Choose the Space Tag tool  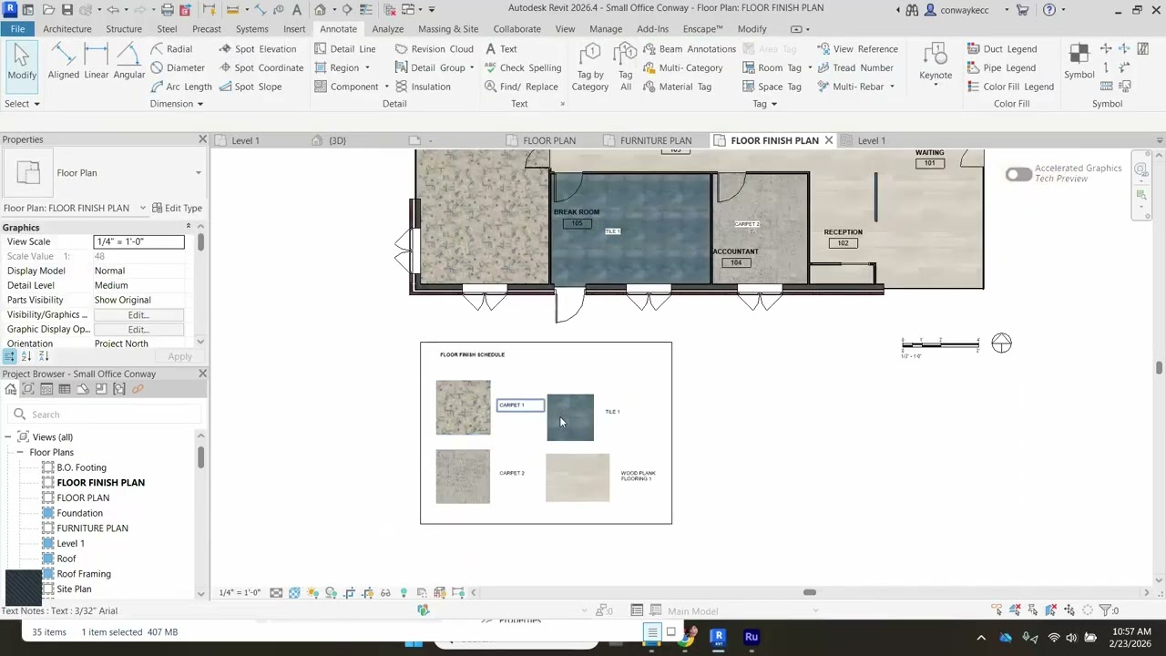tap(772, 87)
